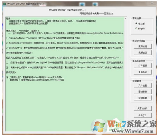Click the line starting '本程序仅用于对密码学的研究'

pyautogui.click(x=53, y=21)
